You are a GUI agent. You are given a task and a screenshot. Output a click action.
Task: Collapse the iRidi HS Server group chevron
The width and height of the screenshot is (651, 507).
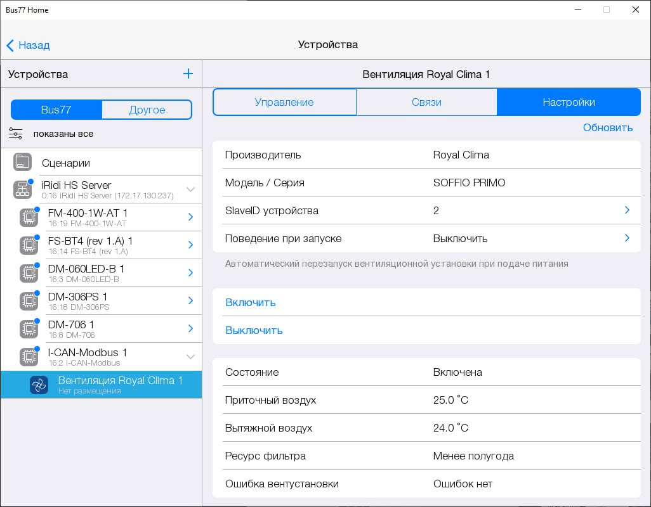click(x=190, y=189)
